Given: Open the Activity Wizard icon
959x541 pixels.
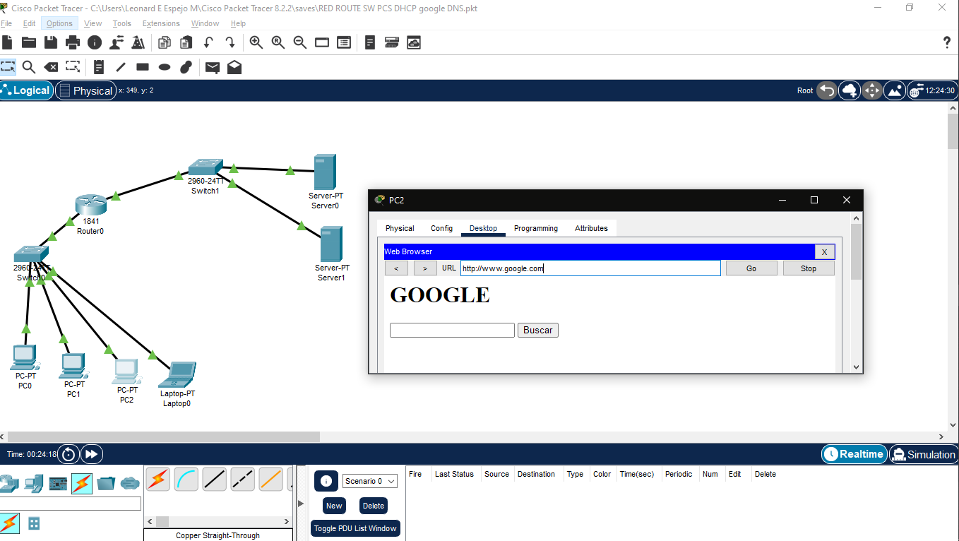Looking at the screenshot, I should point(117,42).
